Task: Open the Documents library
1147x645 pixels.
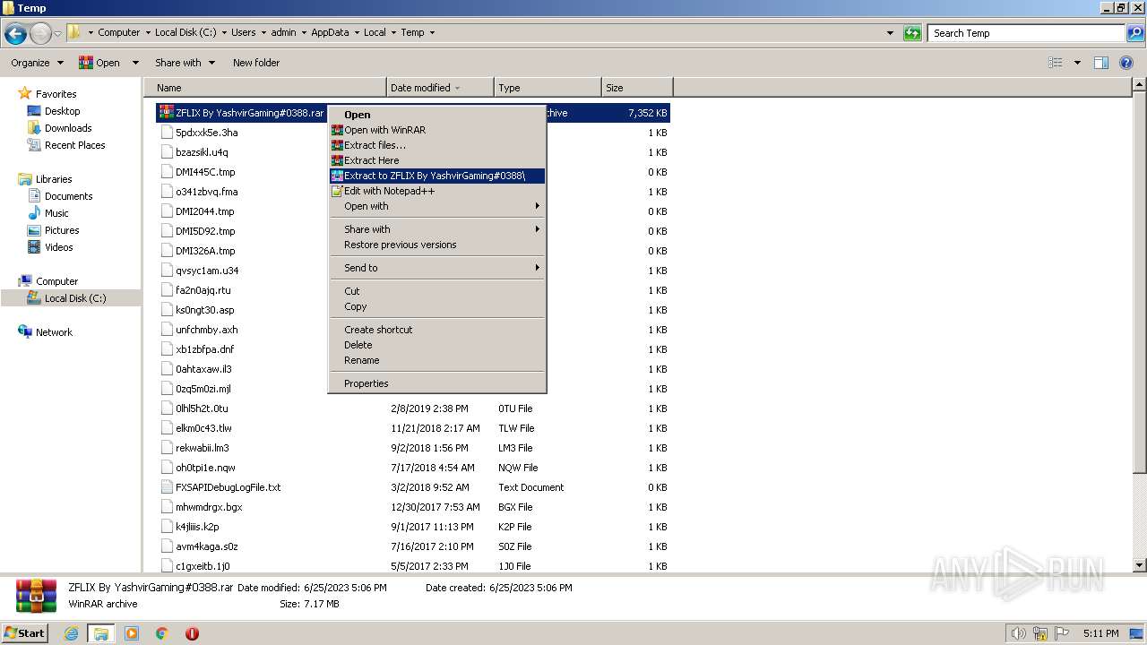Action: pyautogui.click(x=68, y=196)
